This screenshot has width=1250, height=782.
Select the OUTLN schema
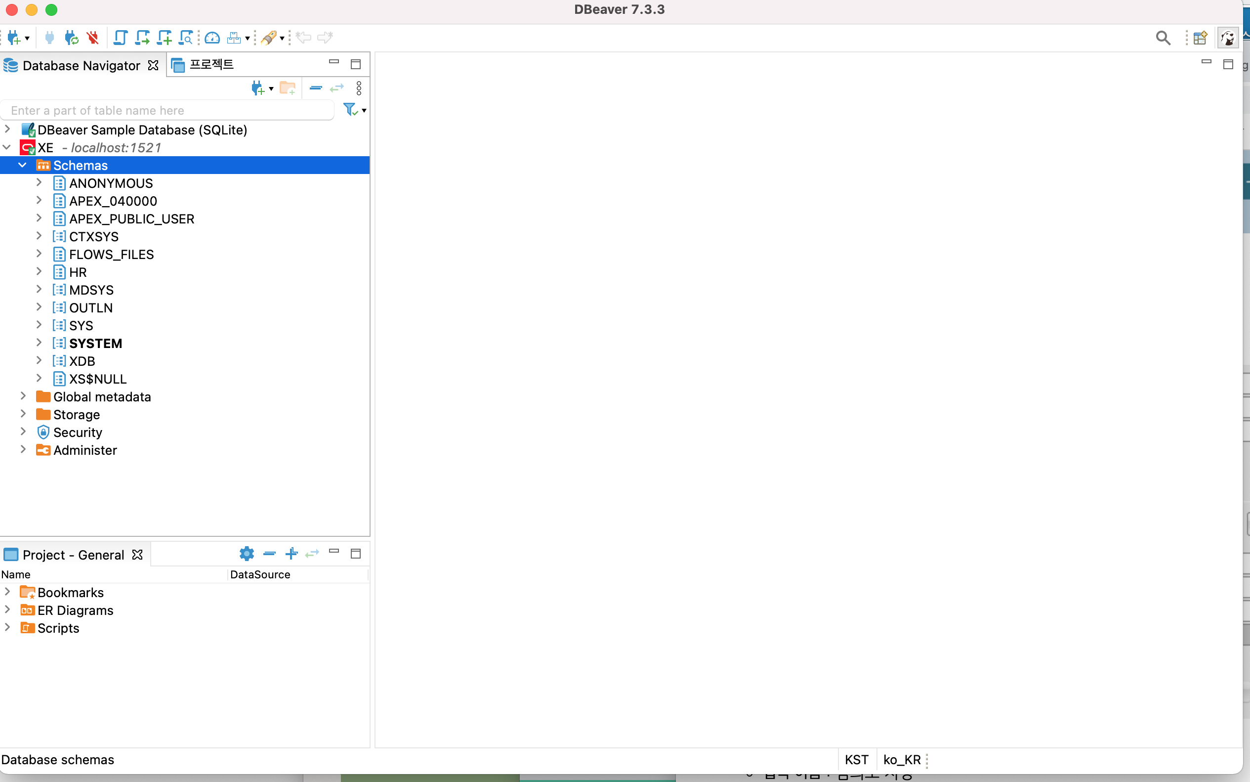pos(90,308)
